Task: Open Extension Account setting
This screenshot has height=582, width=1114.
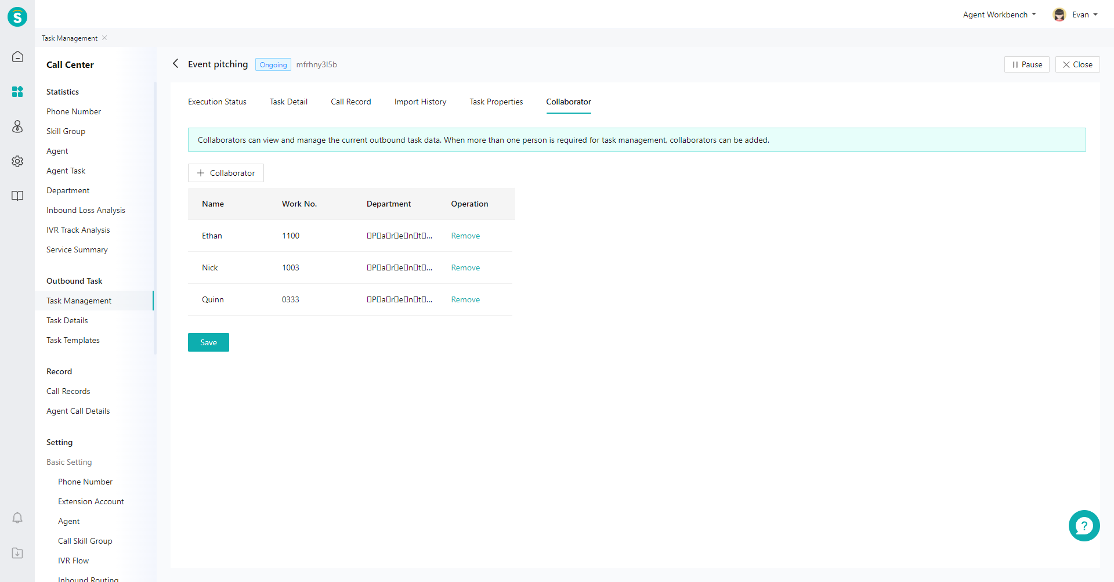Action: (91, 501)
